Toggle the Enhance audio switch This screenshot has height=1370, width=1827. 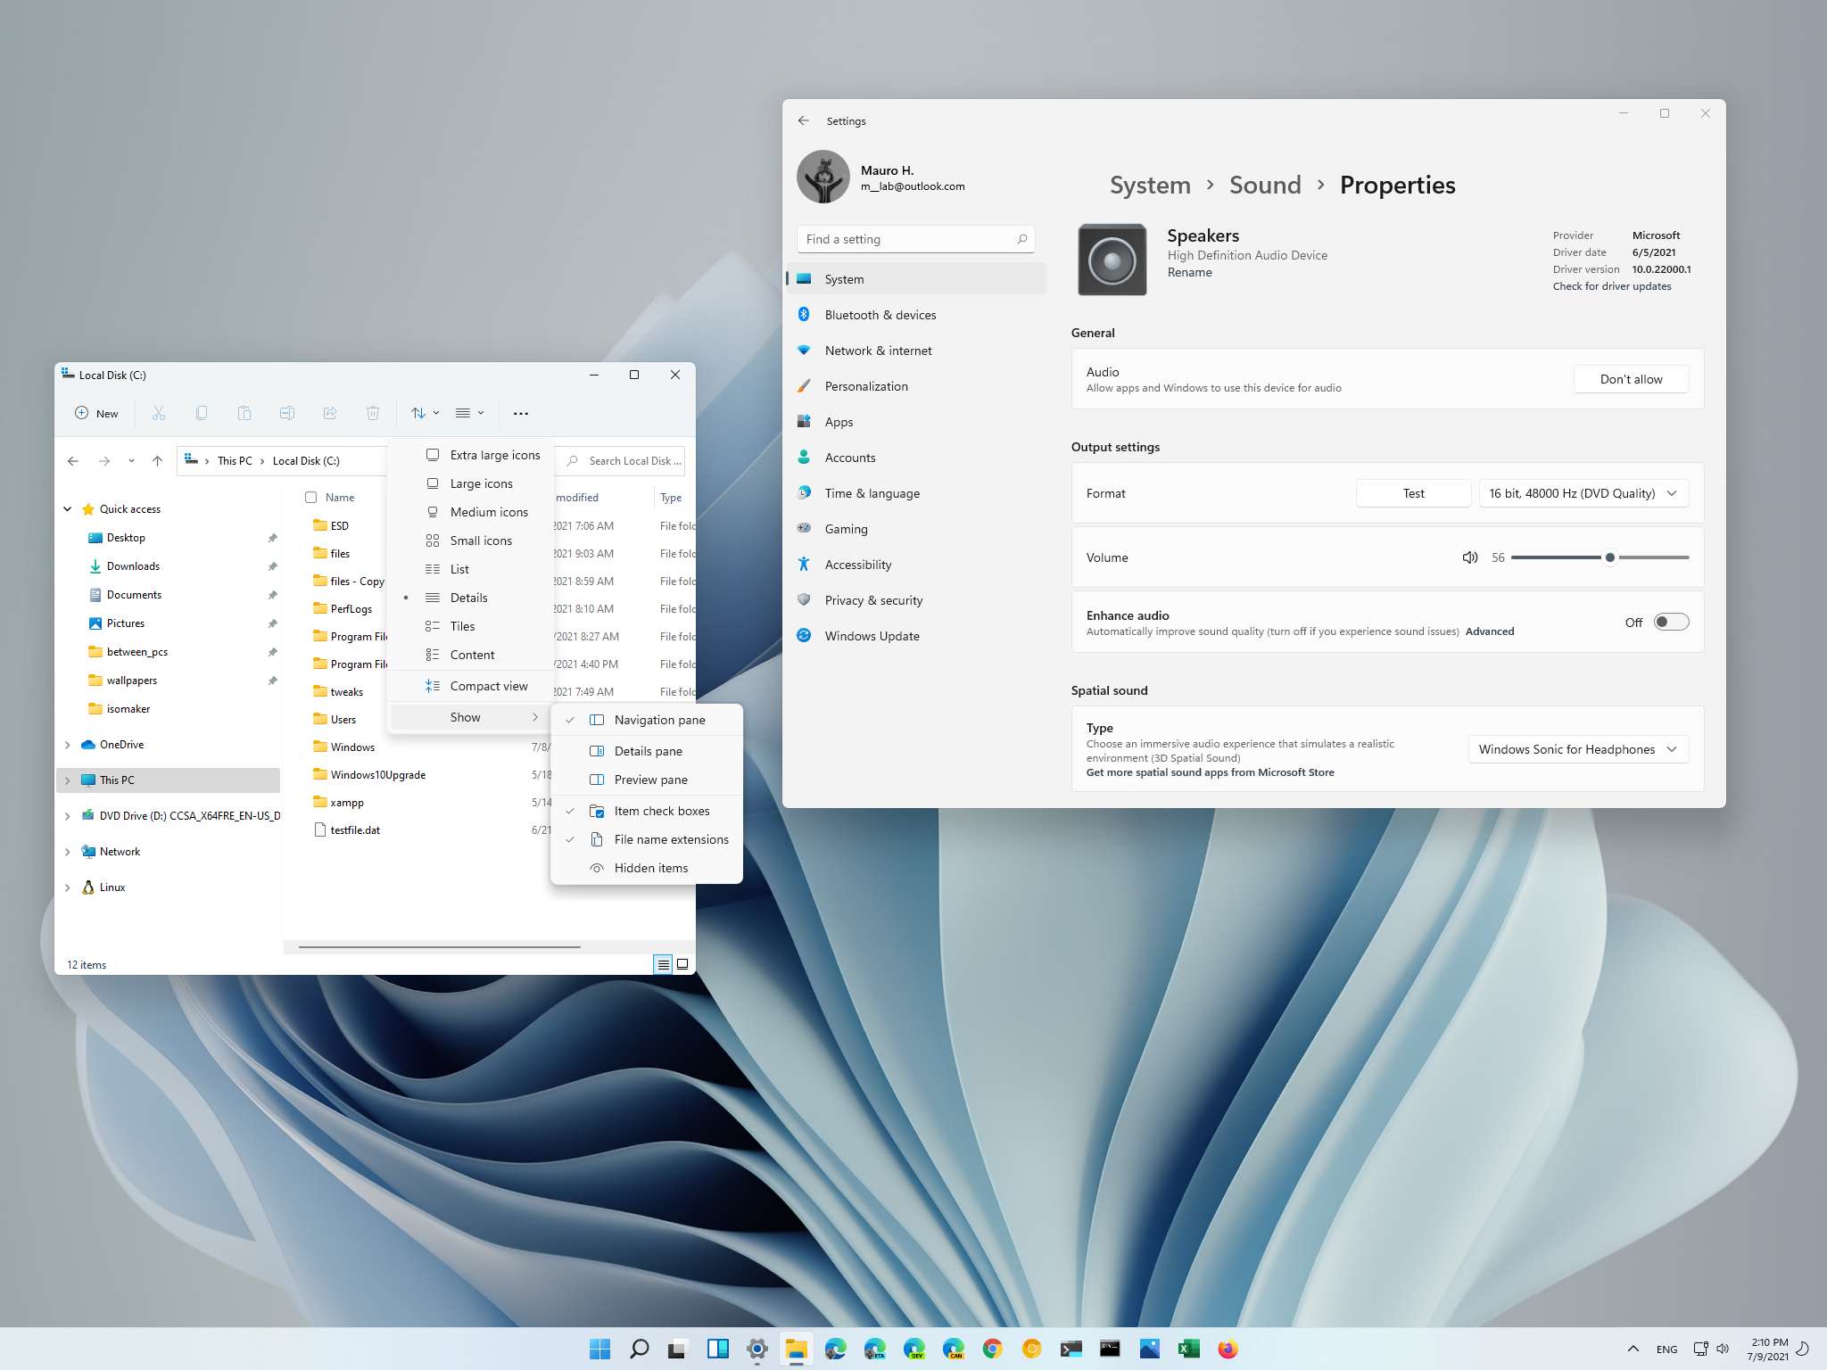coord(1669,622)
